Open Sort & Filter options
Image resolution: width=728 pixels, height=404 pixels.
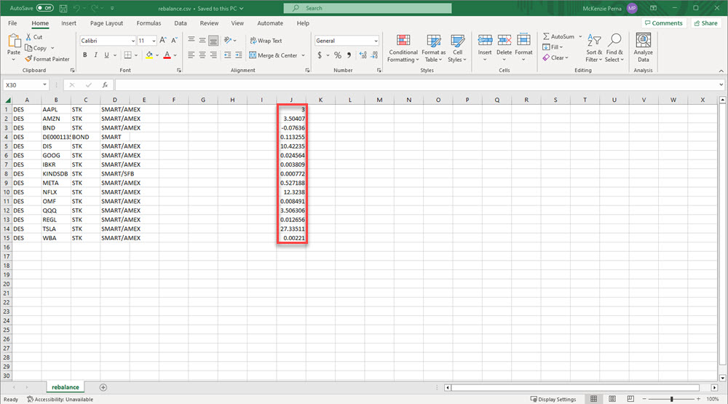pos(594,48)
